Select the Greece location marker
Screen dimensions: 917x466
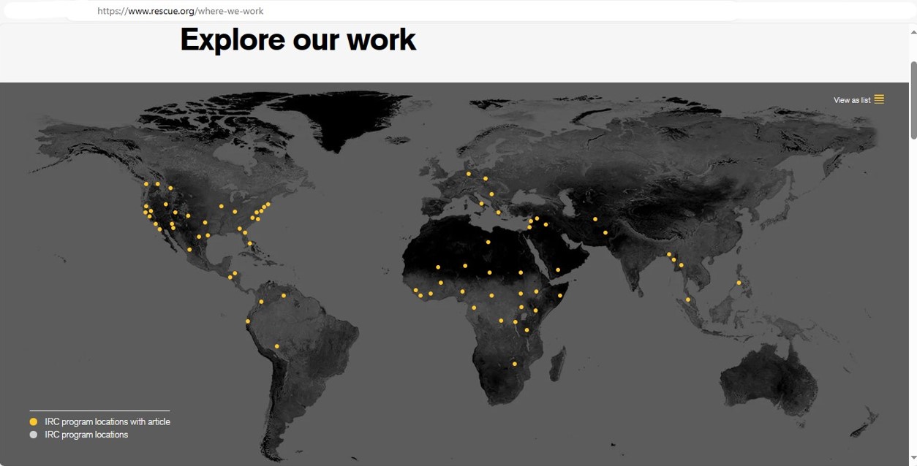coord(498,213)
